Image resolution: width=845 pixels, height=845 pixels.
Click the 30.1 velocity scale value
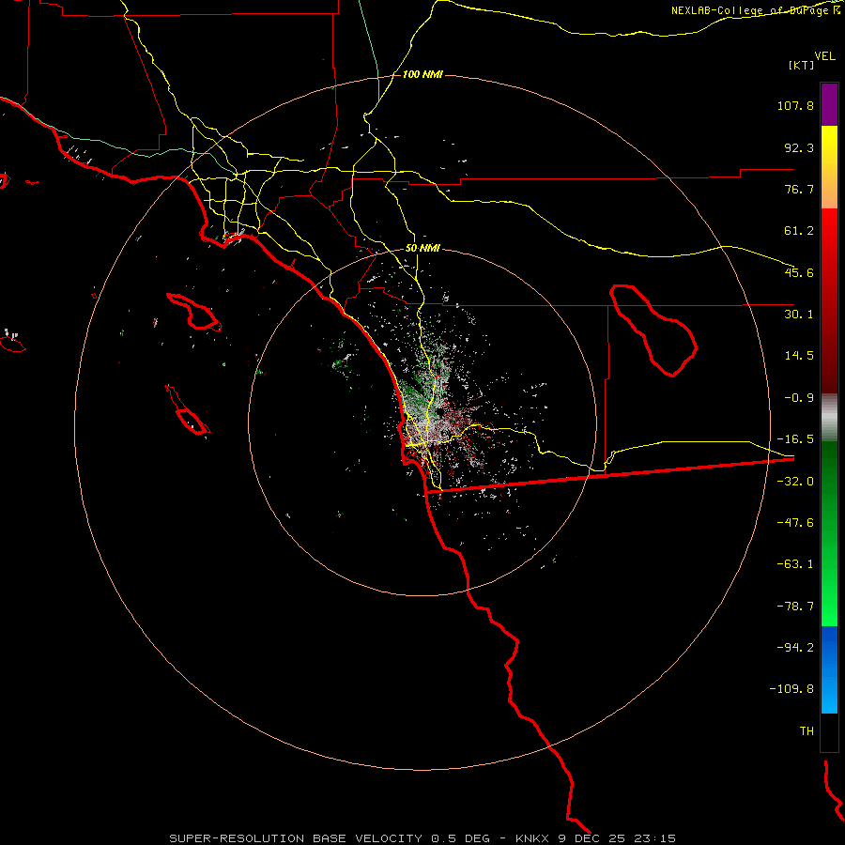[x=799, y=315]
